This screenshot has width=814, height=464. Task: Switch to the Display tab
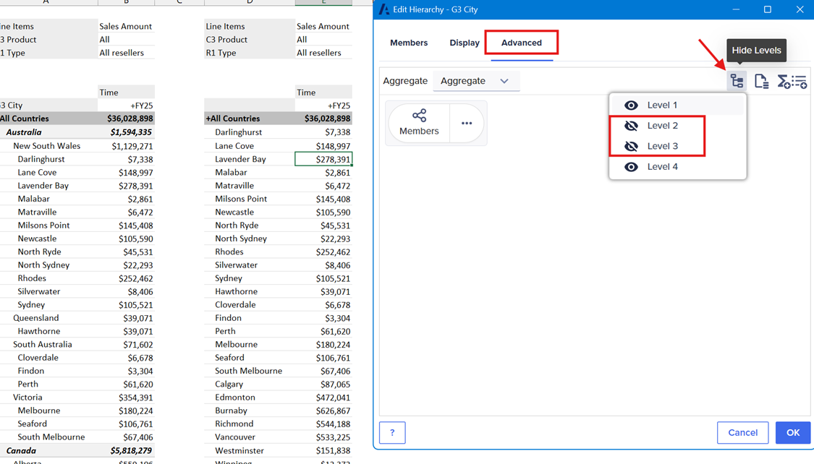[x=465, y=43]
